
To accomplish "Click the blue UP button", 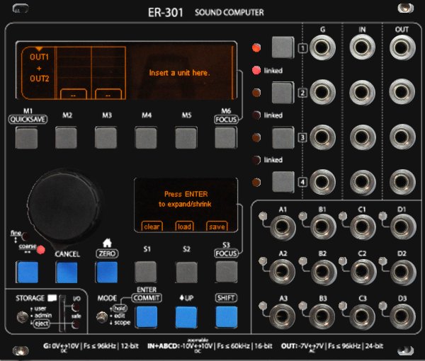I will pyautogui.click(x=186, y=316).
